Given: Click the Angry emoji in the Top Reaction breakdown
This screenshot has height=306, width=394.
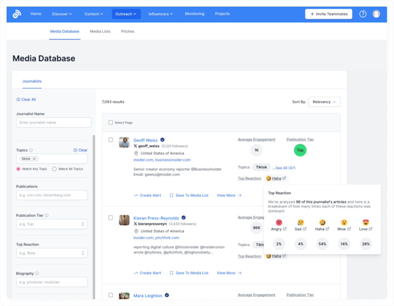Looking at the screenshot, I should pos(279,222).
